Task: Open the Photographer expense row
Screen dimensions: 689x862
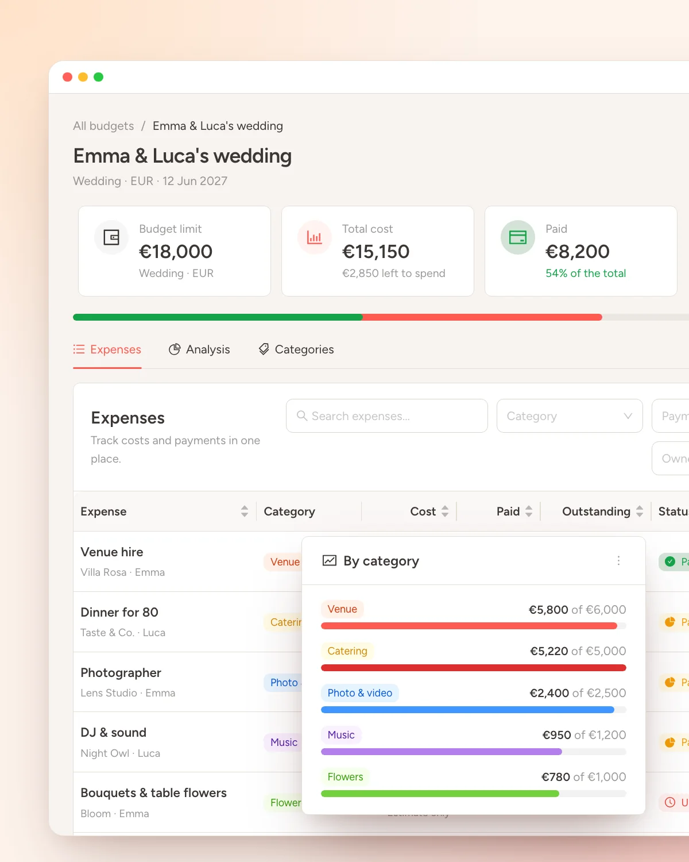Action: 381,682
